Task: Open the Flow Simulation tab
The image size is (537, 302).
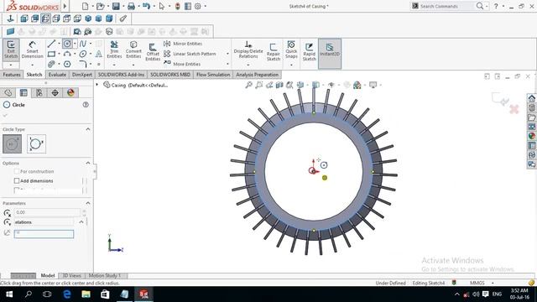Action: (x=213, y=75)
